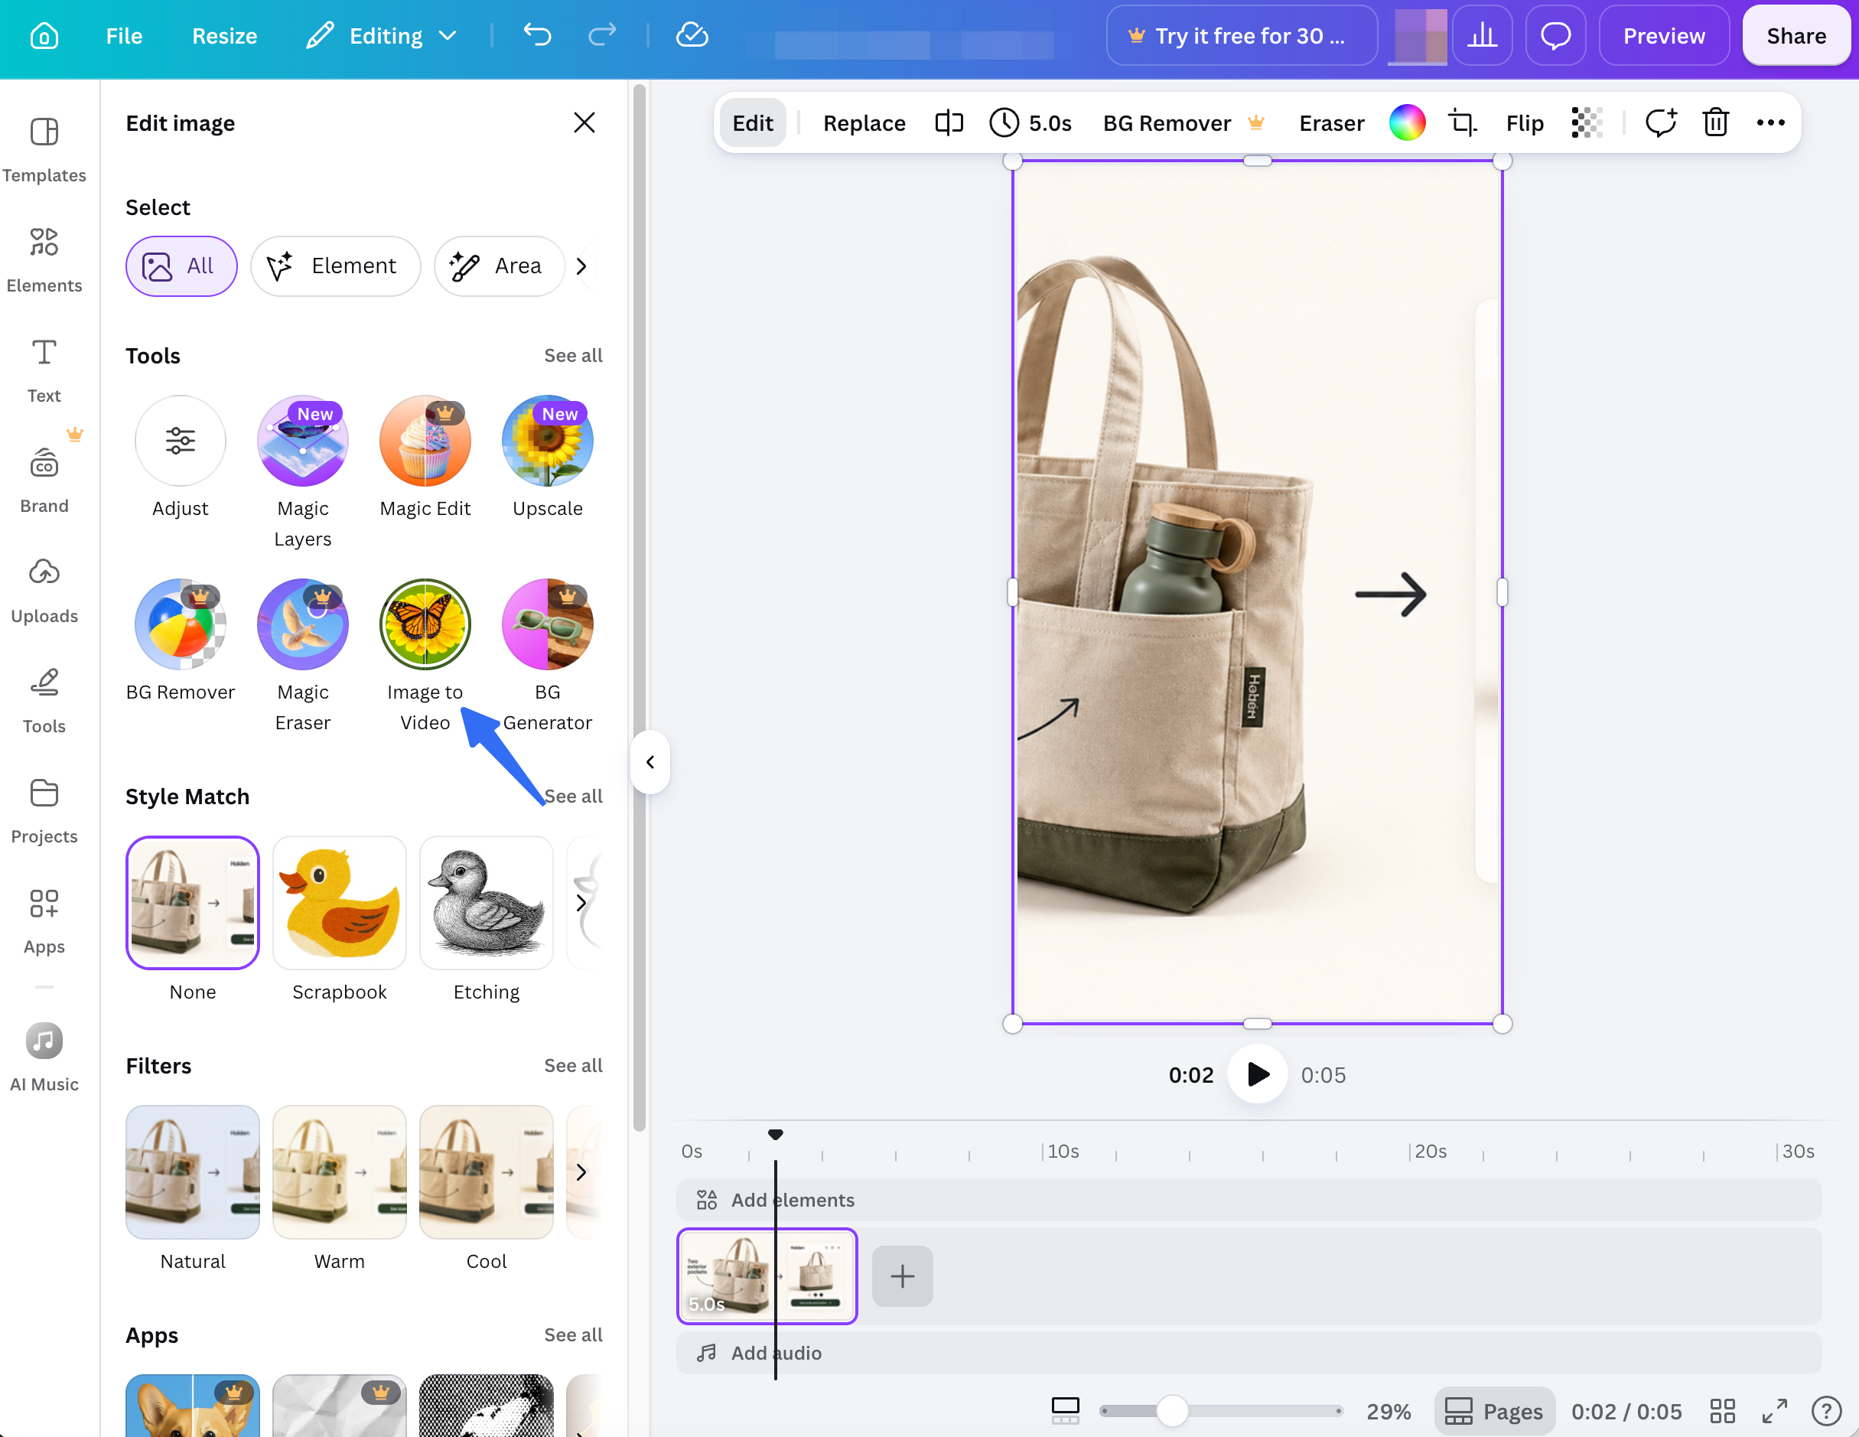Show more Select options chevron
Screen dimensions: 1859x1437
pos(581,266)
